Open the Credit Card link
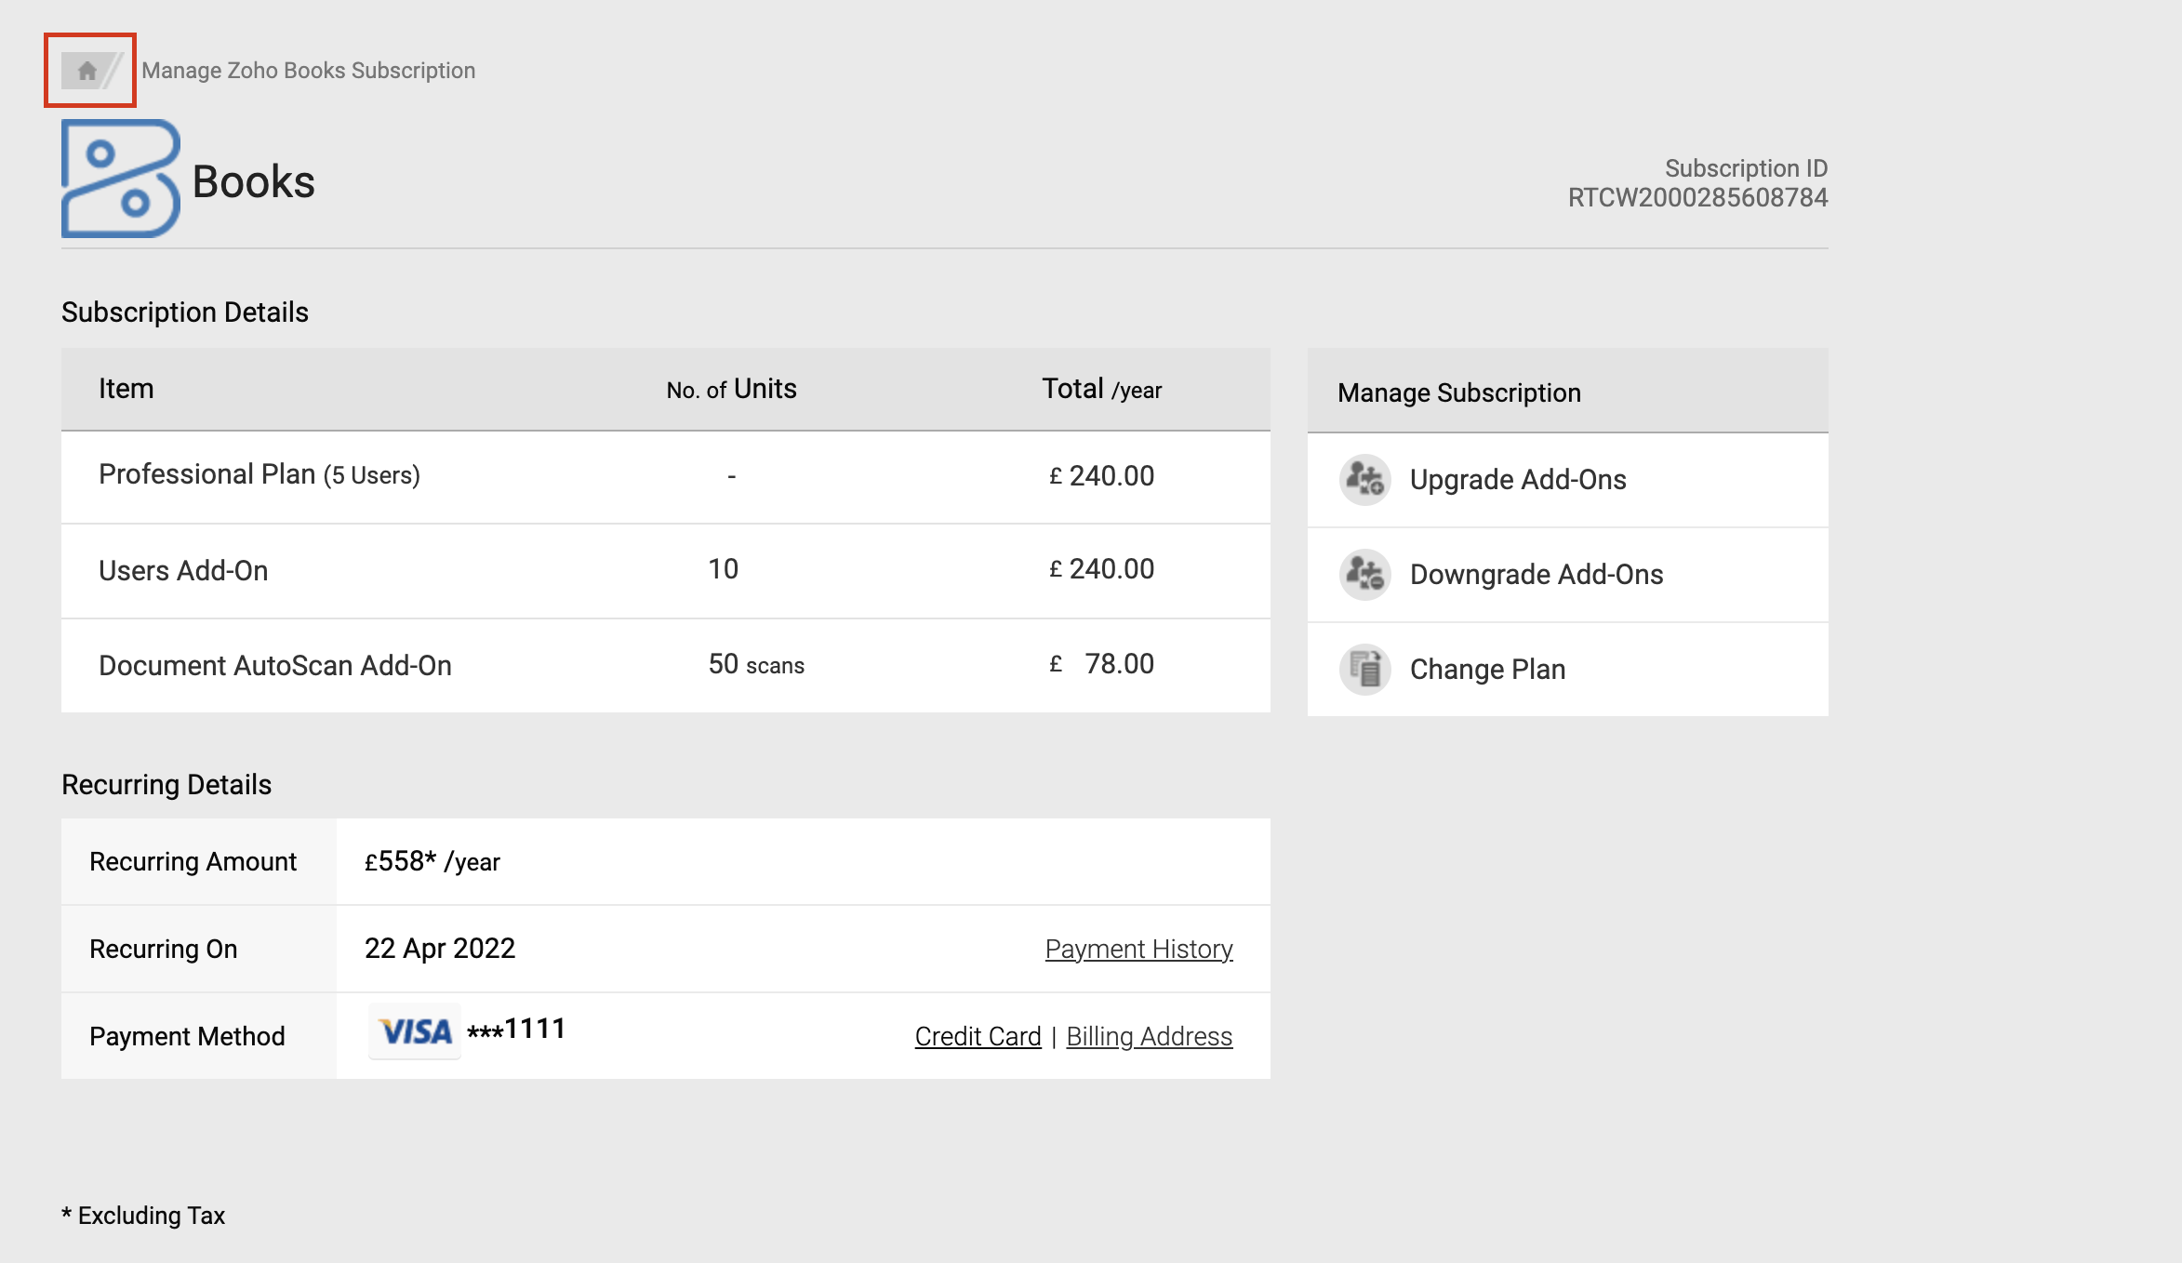 [x=978, y=1036]
